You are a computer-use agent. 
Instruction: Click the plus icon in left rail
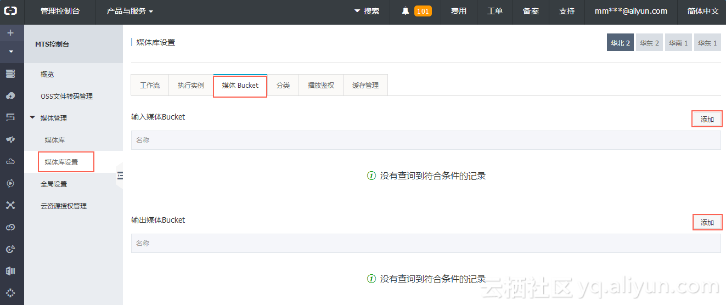tap(10, 33)
